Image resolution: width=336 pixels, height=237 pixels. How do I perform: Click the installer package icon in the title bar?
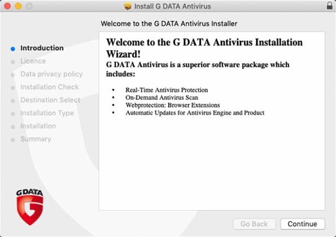[x=127, y=6]
